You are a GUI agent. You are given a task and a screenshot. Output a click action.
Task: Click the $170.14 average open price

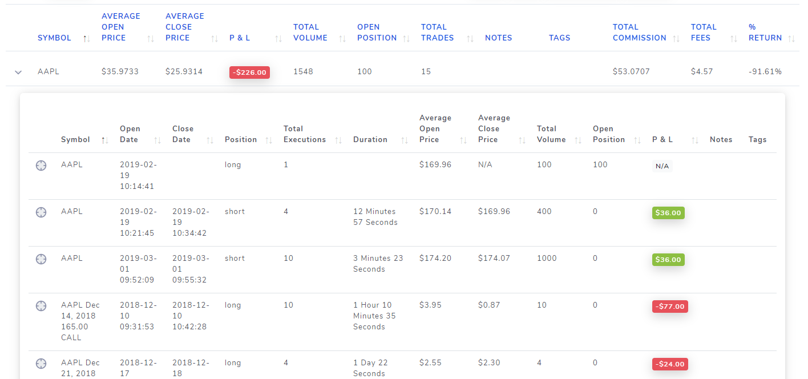(x=435, y=212)
